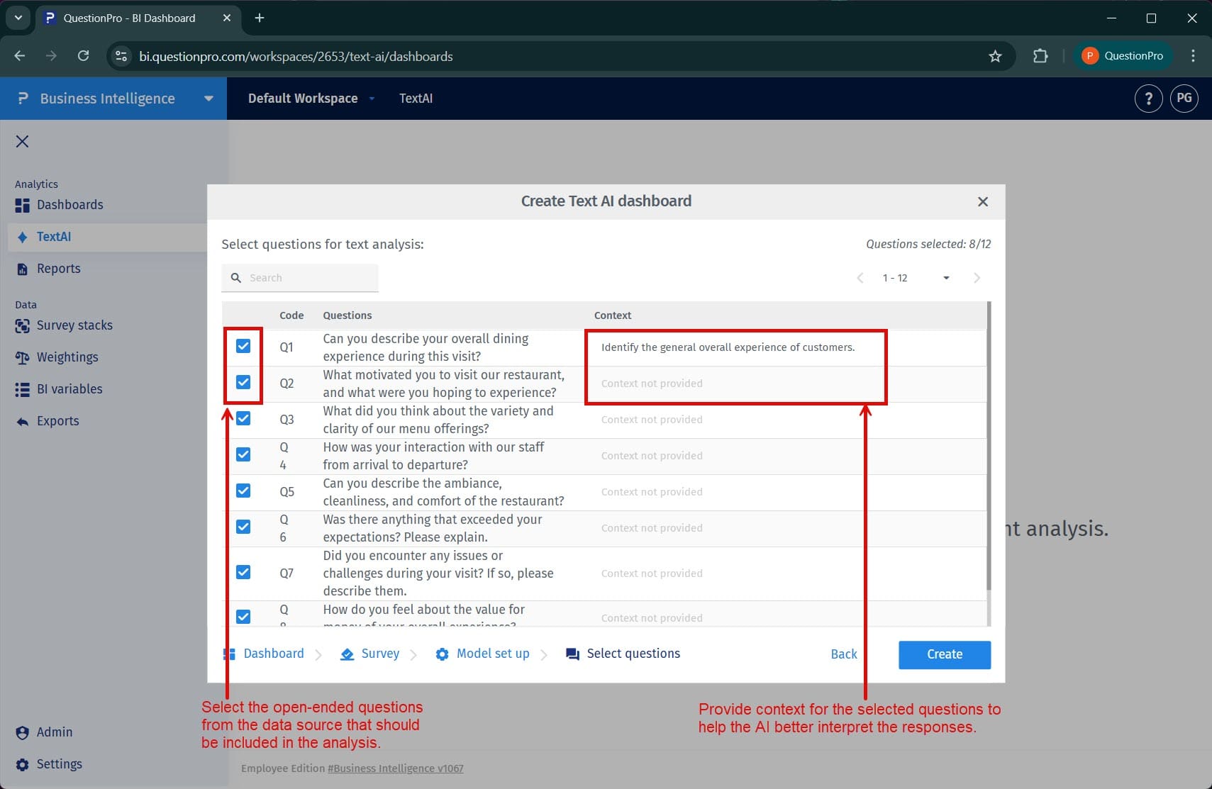Go to the Dashboard wizard step
This screenshot has width=1212, height=789.
(x=274, y=654)
